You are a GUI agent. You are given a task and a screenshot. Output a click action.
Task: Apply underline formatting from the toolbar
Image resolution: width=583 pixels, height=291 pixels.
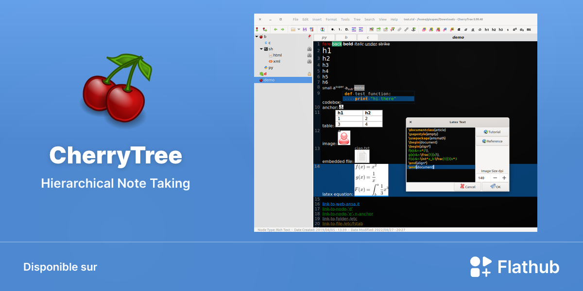pos(473,29)
